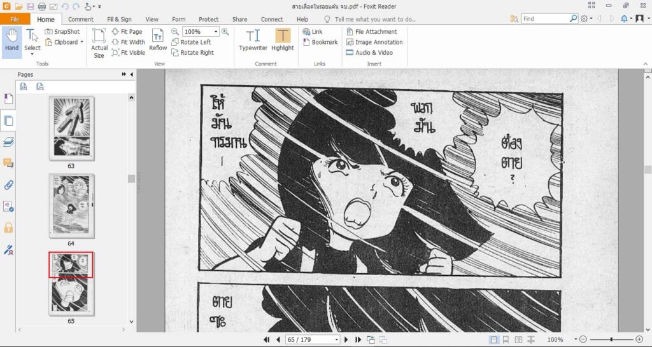652x347 pixels.
Task: Click the zoom out magnifier icon
Action: [x=175, y=32]
